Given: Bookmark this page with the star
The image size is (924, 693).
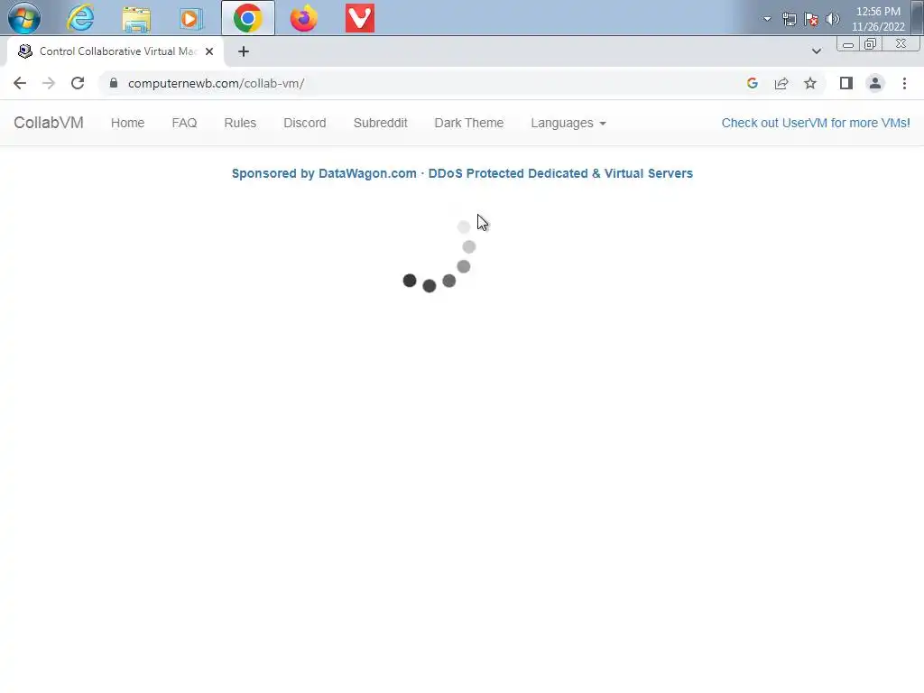Looking at the screenshot, I should 810,83.
